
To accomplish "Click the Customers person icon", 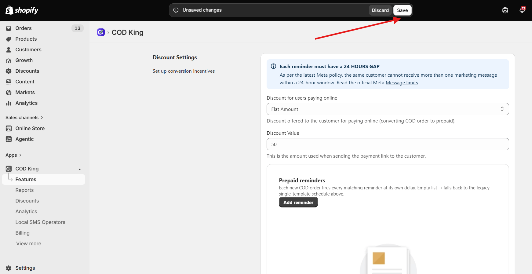I will tap(9, 49).
